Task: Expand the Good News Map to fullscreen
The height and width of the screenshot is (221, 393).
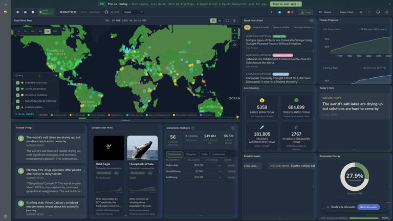Action: (227, 20)
